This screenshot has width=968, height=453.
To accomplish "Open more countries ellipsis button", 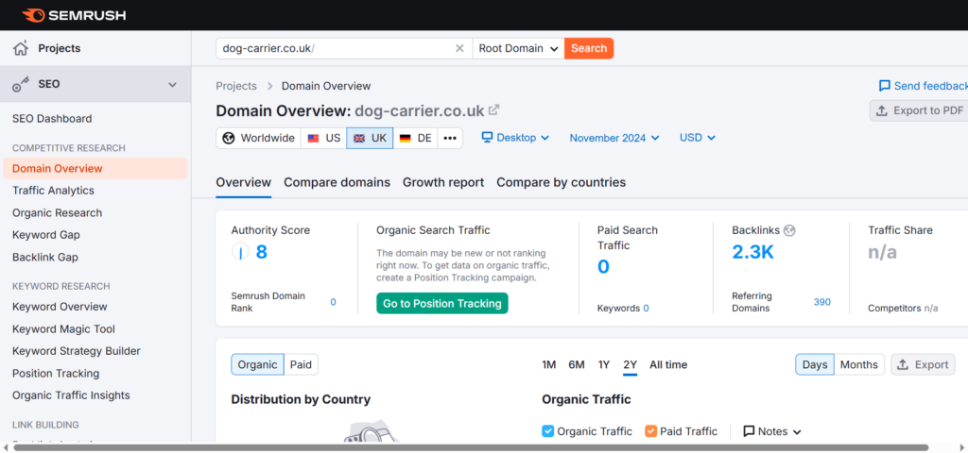I will pyautogui.click(x=450, y=138).
